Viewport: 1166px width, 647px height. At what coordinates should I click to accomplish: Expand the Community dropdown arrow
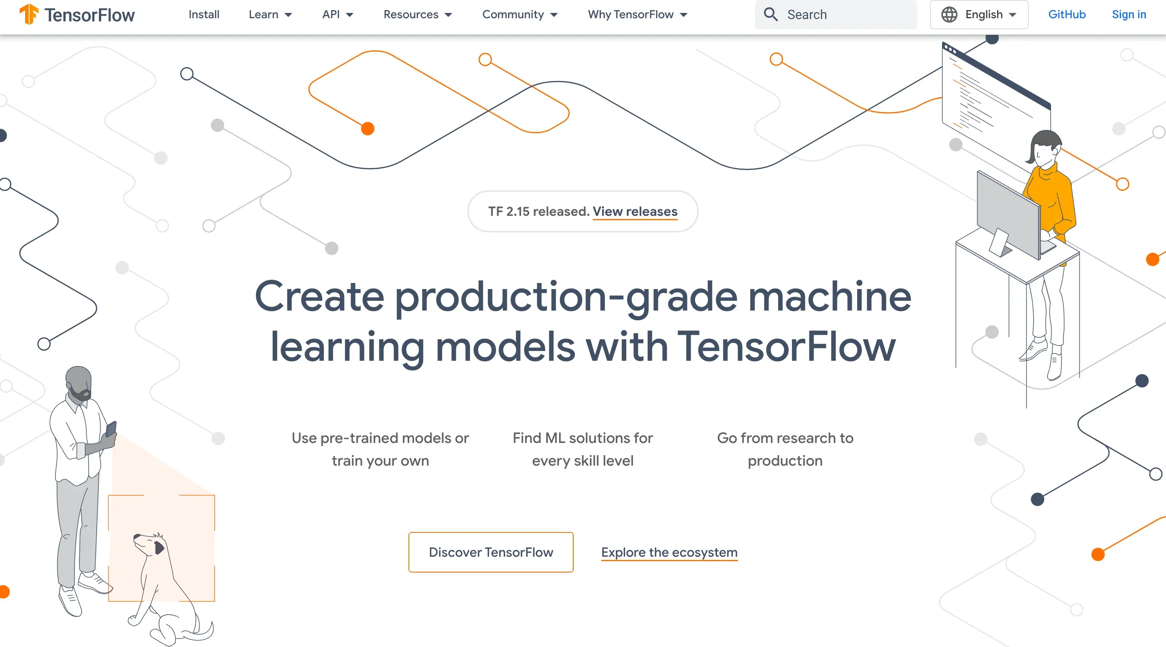pos(553,15)
